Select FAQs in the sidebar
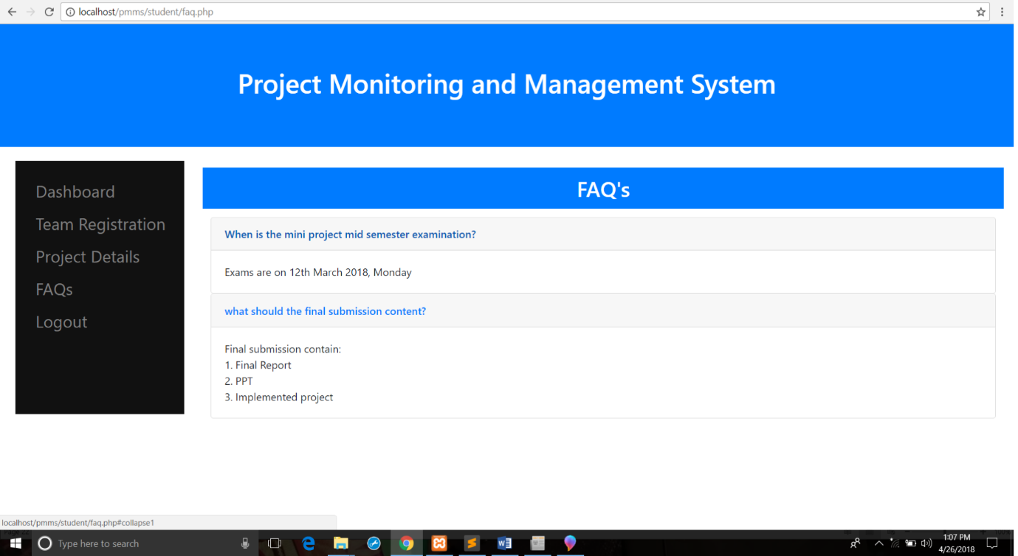The height and width of the screenshot is (556, 1018). 55,289
